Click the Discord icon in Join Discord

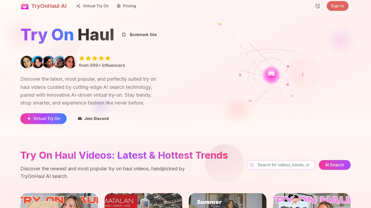point(80,119)
